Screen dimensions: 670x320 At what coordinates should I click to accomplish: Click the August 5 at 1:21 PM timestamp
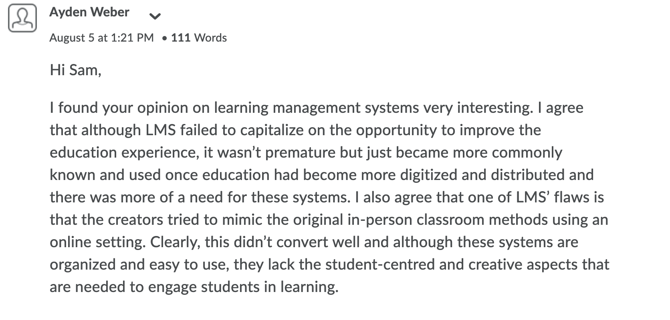point(101,38)
